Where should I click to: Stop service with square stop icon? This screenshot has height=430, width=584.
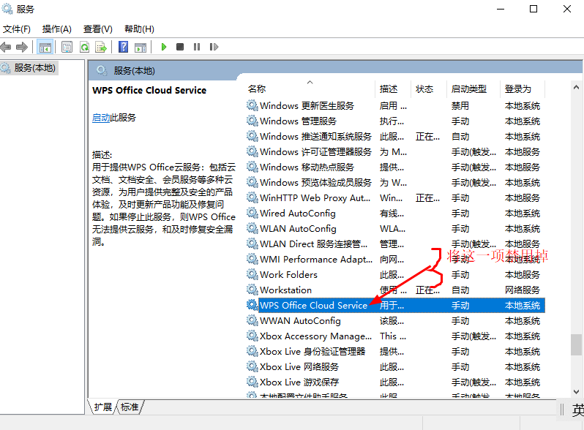(x=180, y=47)
